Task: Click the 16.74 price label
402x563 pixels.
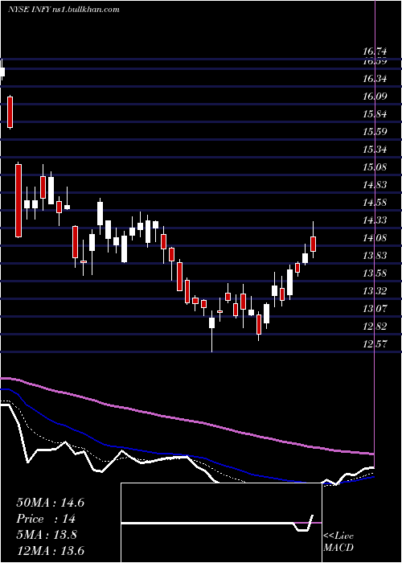Action: tap(375, 51)
